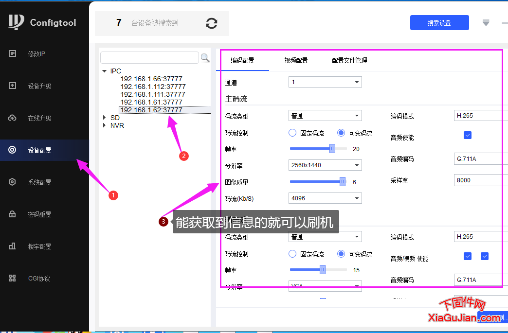Click the 在线升级 label in sidebar
Screen dimensions: 508x333
(x=39, y=118)
